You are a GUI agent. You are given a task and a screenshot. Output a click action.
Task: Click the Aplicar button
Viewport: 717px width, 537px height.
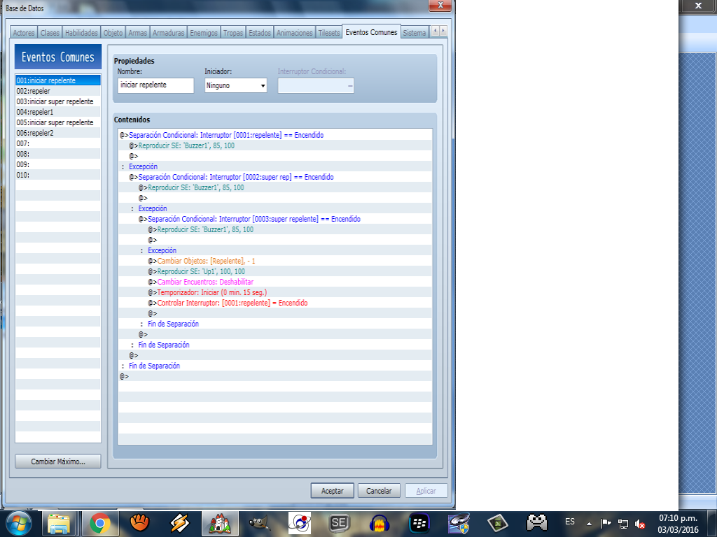[426, 491]
